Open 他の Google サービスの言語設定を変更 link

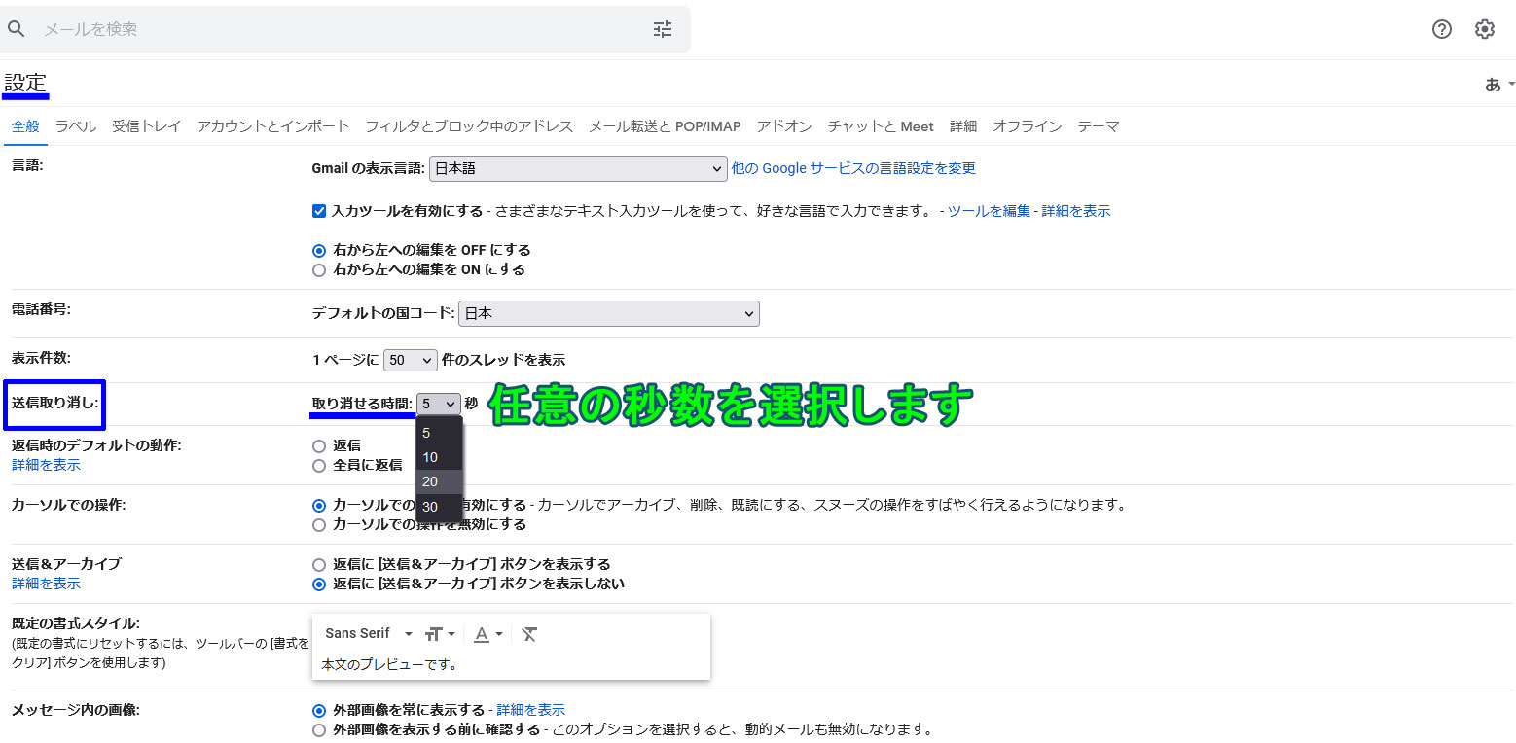tap(853, 168)
